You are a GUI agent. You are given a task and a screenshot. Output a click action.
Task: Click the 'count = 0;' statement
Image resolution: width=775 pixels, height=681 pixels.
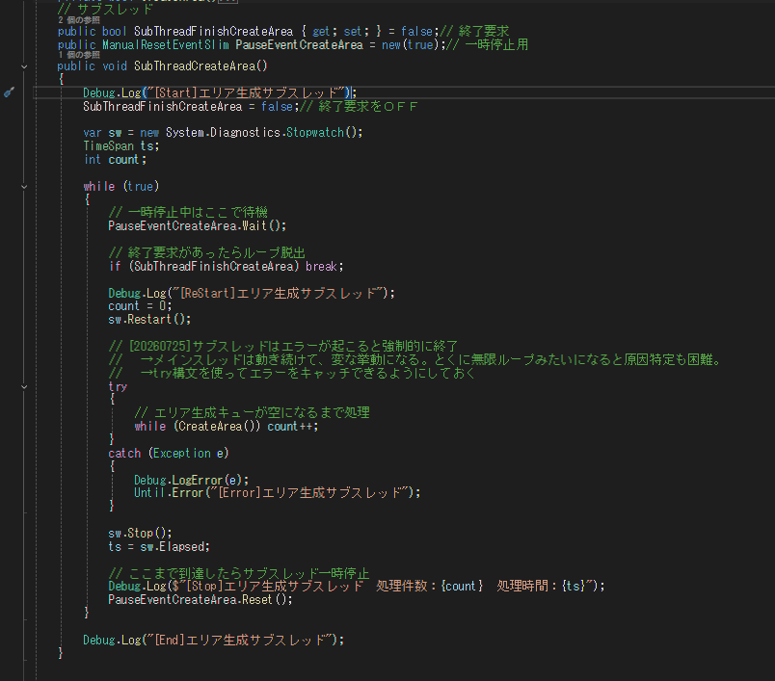140,306
